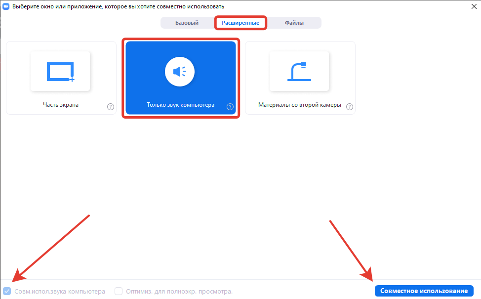Click the screen portion rectangle icon
The image size is (481, 299).
(x=60, y=72)
